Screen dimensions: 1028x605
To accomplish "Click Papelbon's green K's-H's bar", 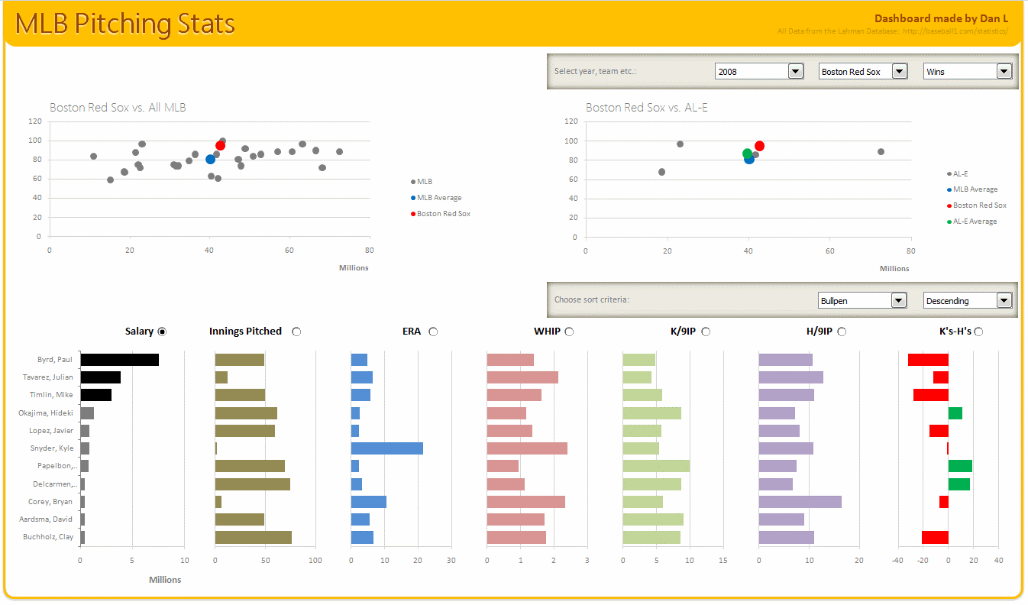I will [x=960, y=466].
